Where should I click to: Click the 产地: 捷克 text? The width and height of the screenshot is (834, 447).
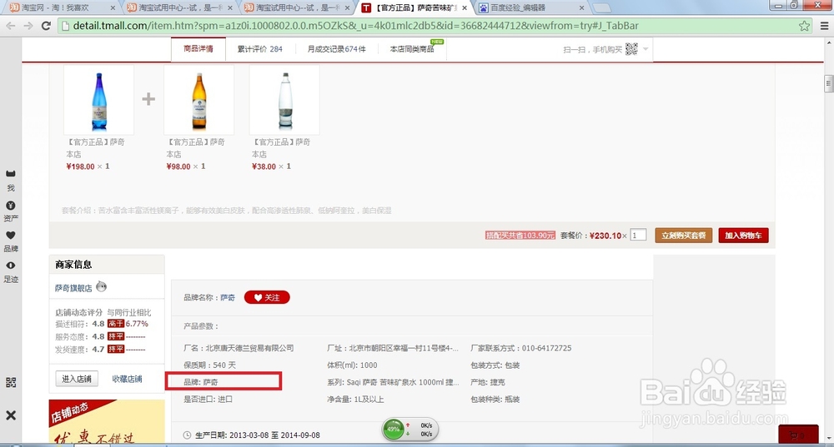pos(488,382)
